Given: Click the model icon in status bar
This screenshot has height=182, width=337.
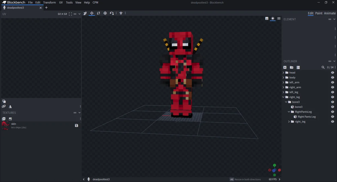Looking at the screenshot, I should coord(89,179).
